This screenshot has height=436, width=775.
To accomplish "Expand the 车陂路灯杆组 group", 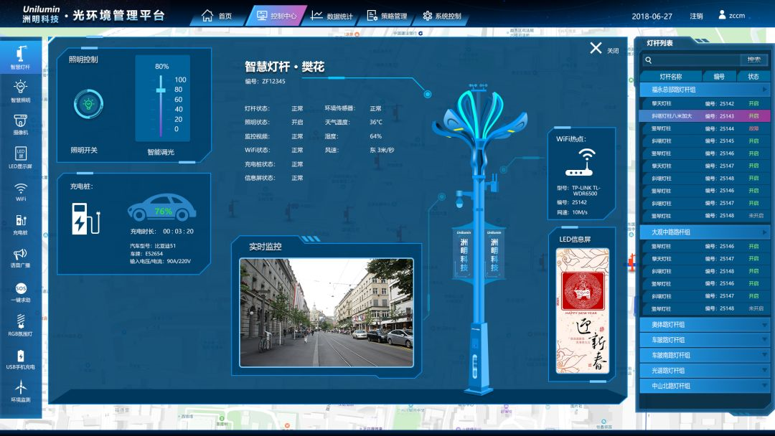I will click(704, 340).
